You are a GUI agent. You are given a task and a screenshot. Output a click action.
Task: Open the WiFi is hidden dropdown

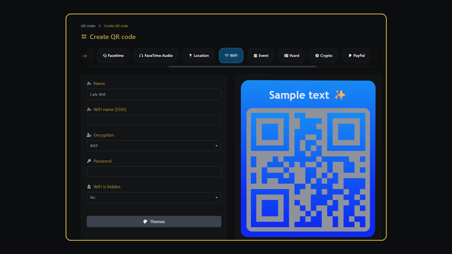click(x=154, y=198)
